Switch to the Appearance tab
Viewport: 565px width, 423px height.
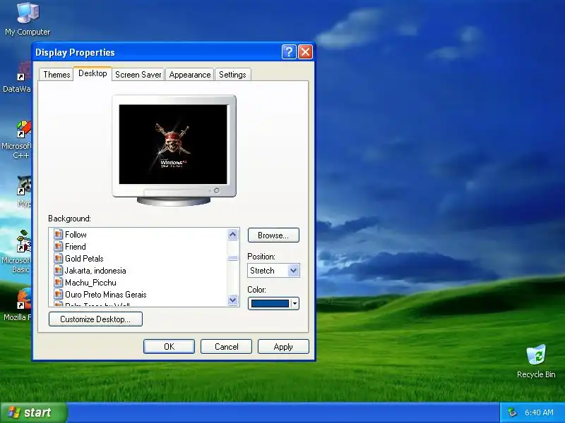pyautogui.click(x=190, y=75)
